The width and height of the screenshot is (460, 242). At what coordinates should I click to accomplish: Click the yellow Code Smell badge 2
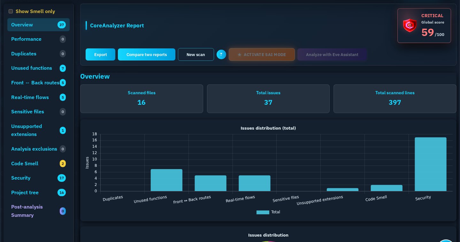(63, 164)
